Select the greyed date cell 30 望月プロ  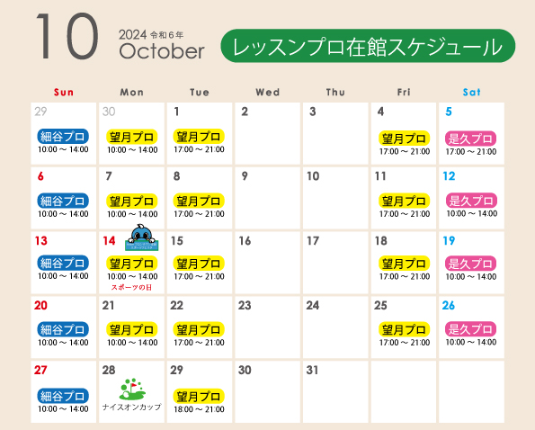coord(131,133)
